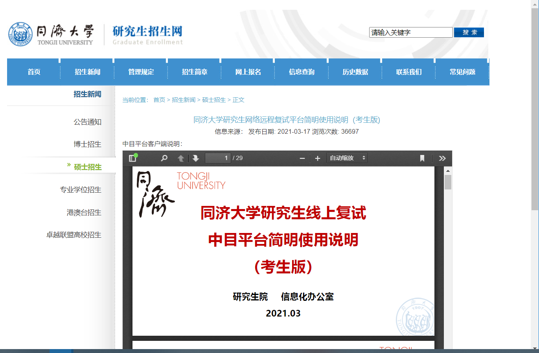Click the PDF title 同济大学研究生线上复试

[283, 213]
